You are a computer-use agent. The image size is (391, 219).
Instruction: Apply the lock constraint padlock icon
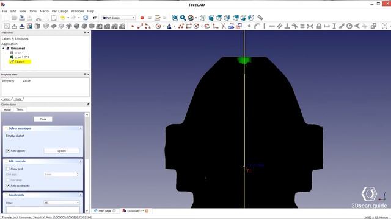click(x=319, y=26)
